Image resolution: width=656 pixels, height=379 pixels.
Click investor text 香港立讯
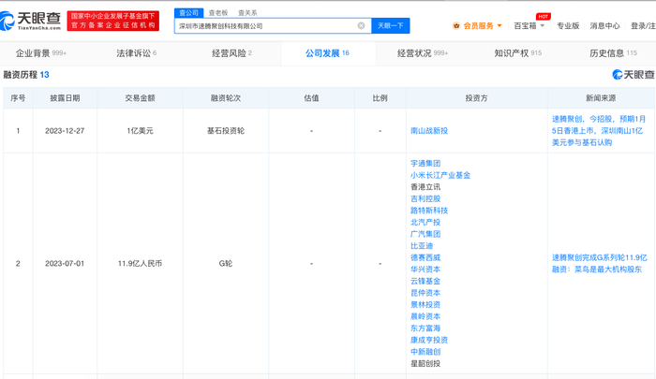coord(425,187)
